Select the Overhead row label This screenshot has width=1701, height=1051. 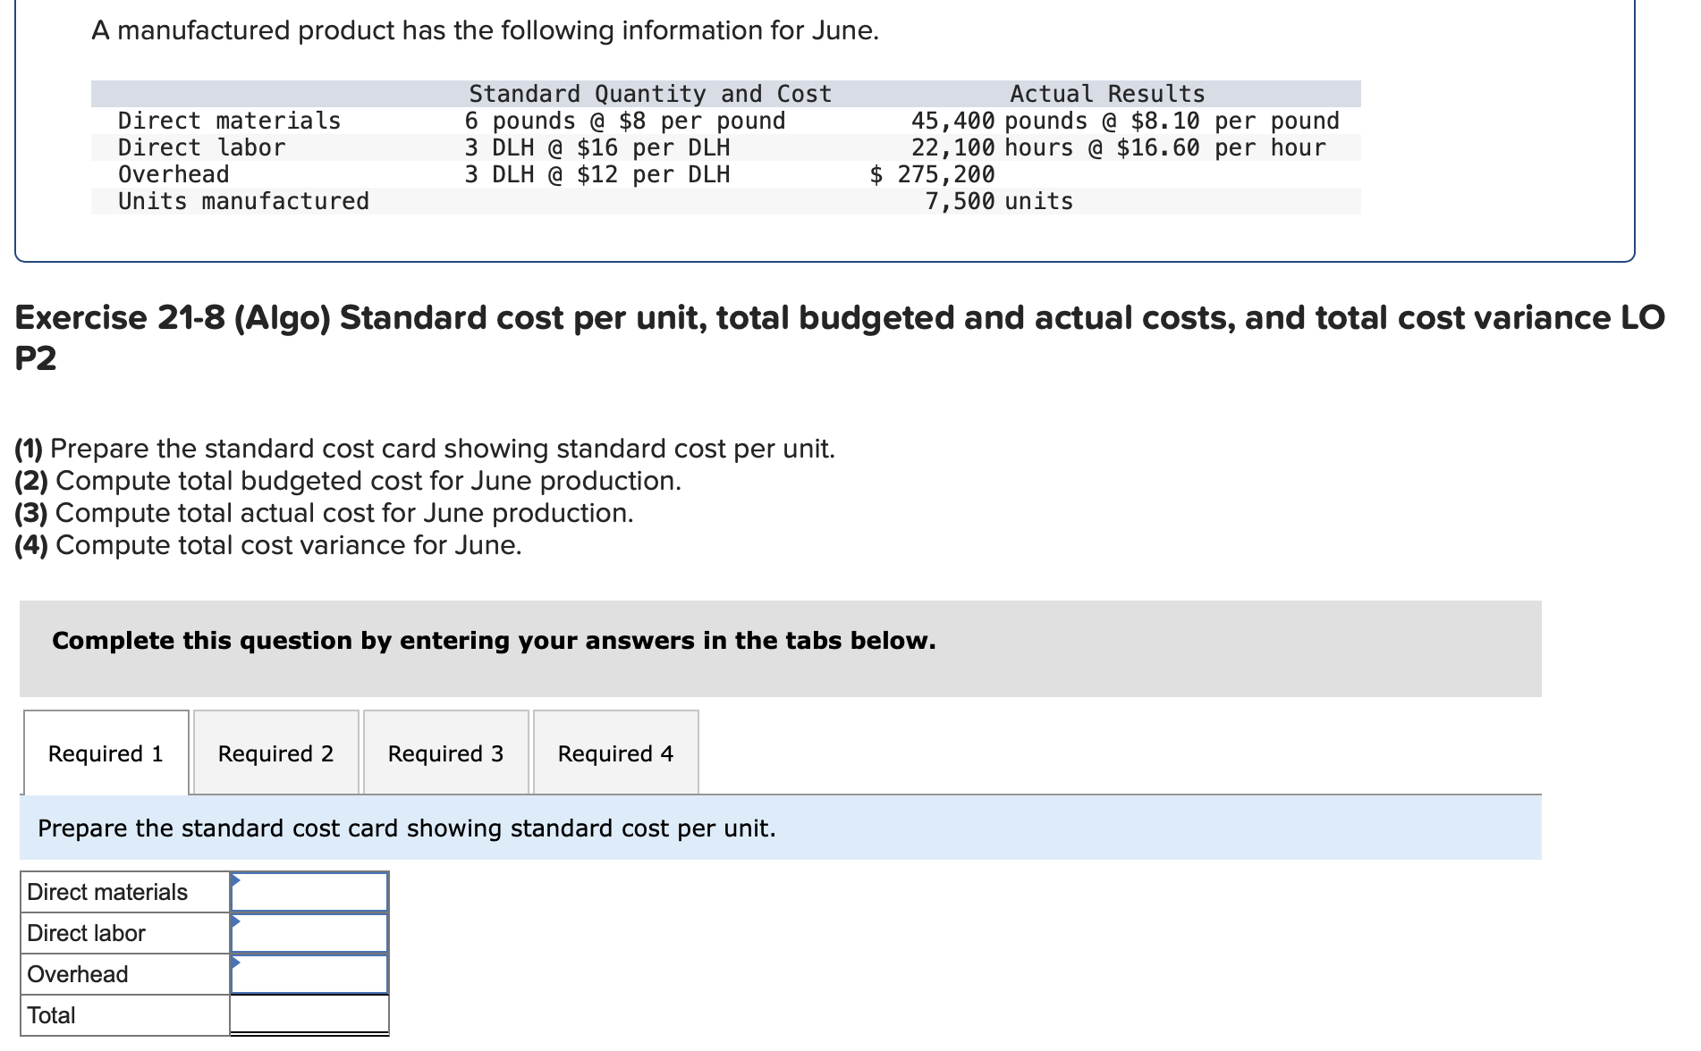78,974
